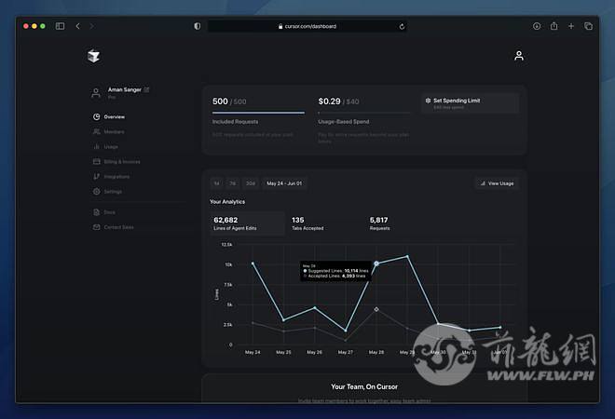Open the May 24 - Jun 01 date picker

pos(284,183)
